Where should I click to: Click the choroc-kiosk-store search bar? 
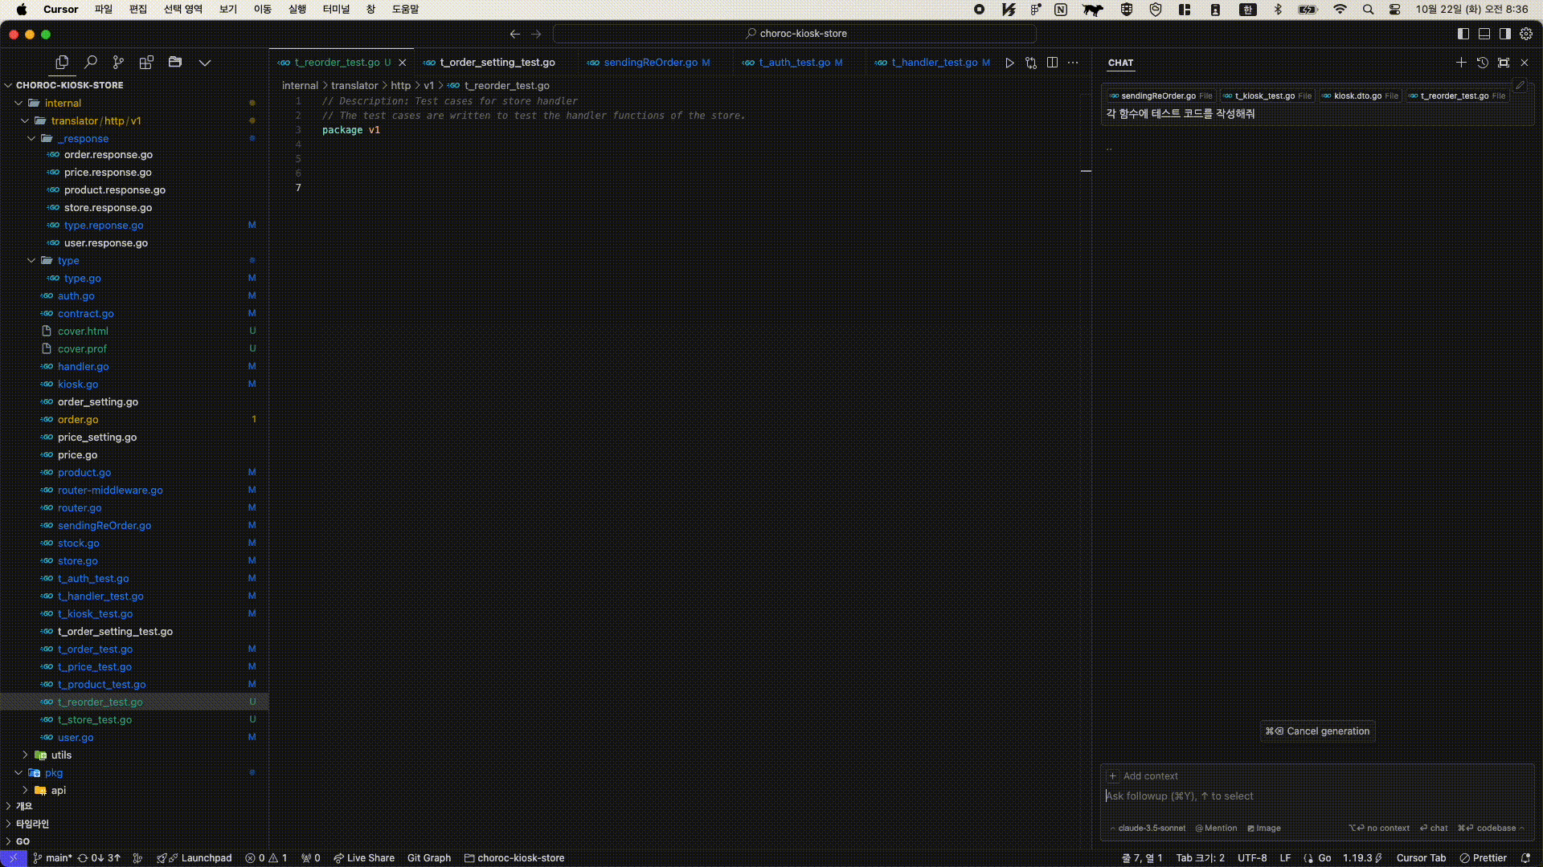[795, 34]
